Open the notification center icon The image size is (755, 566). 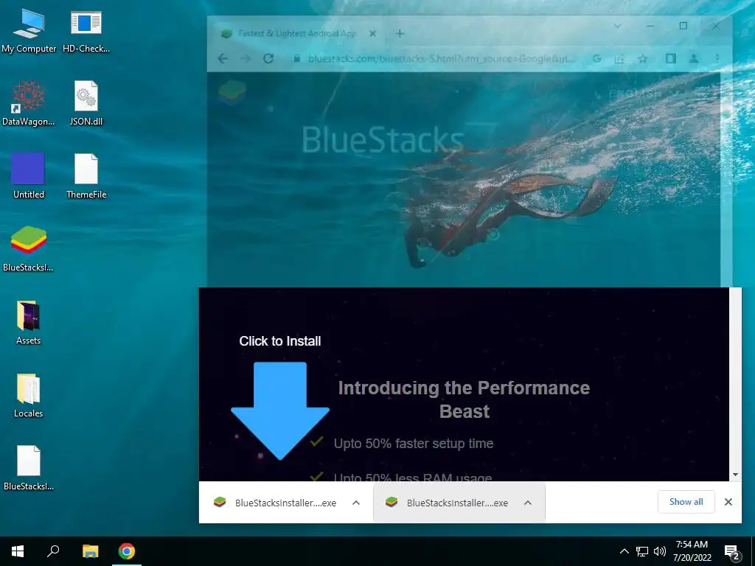click(x=732, y=552)
